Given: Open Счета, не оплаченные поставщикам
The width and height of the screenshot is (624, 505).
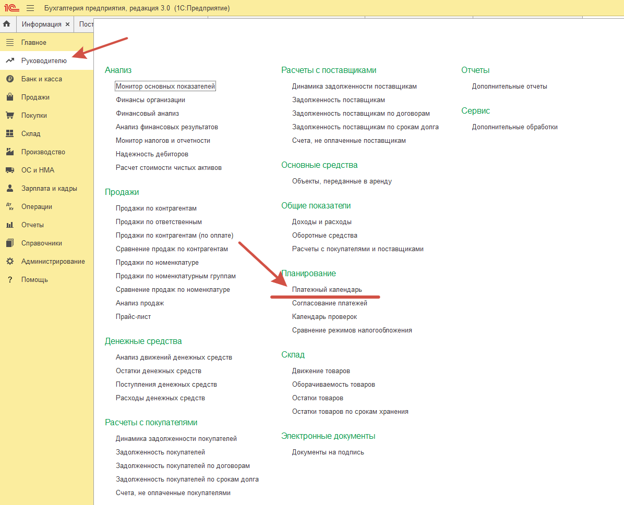Looking at the screenshot, I should coord(349,140).
